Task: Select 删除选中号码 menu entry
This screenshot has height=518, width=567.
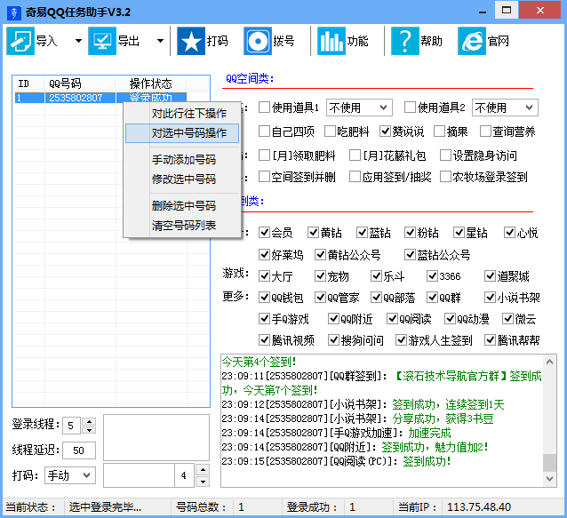Action: point(182,205)
